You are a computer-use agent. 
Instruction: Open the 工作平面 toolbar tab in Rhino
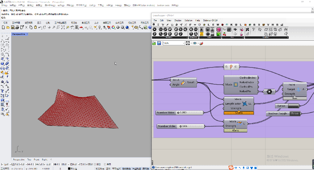point(16,23)
